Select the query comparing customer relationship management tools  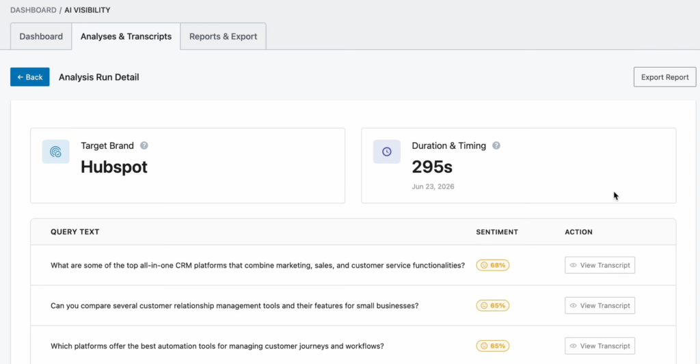click(x=234, y=305)
